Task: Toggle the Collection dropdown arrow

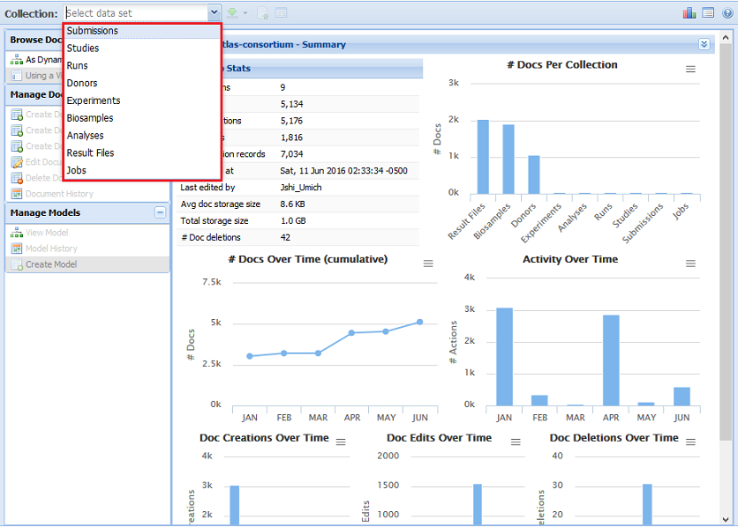Action: 214,13
